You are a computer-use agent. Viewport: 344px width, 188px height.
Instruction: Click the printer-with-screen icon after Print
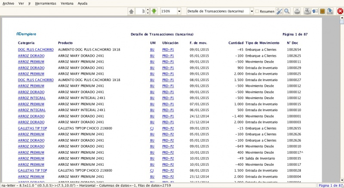(307, 11)
